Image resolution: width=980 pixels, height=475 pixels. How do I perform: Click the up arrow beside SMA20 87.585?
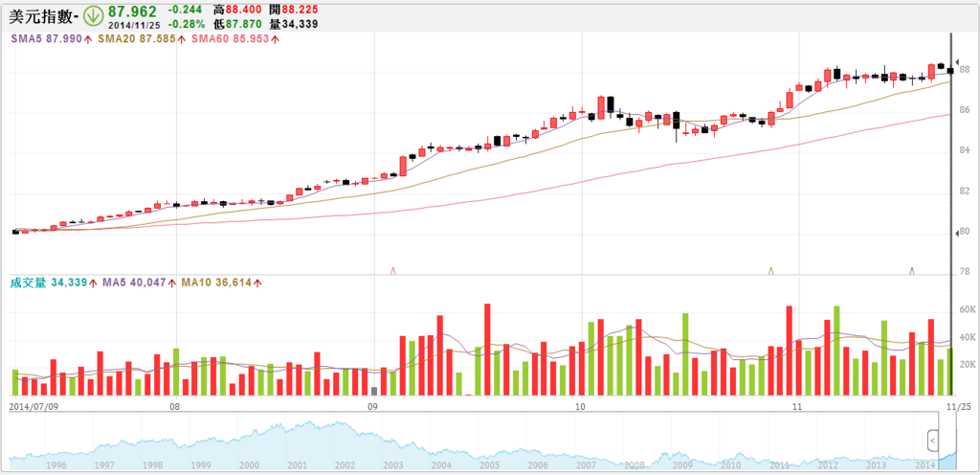(x=181, y=38)
